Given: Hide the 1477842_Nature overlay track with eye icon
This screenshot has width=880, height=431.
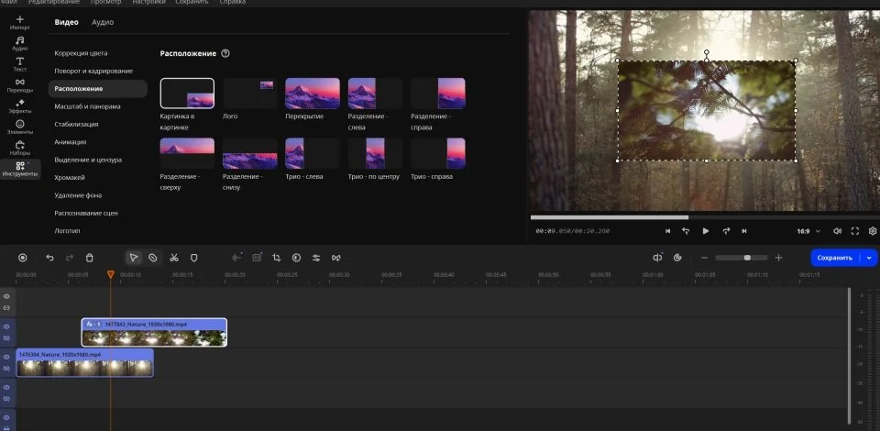Looking at the screenshot, I should (6, 326).
